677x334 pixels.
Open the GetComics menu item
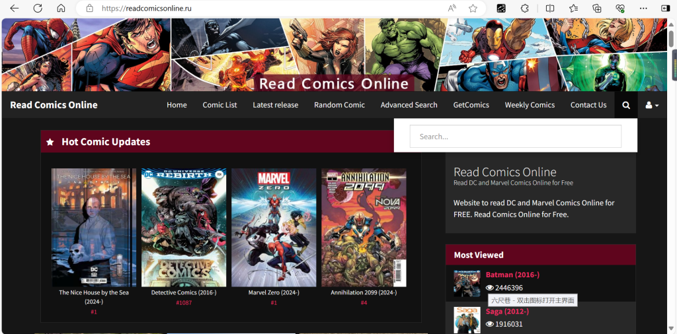click(471, 105)
